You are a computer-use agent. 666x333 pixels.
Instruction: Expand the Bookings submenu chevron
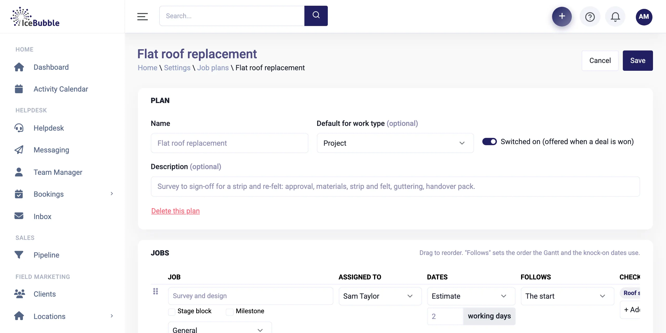[112, 194]
